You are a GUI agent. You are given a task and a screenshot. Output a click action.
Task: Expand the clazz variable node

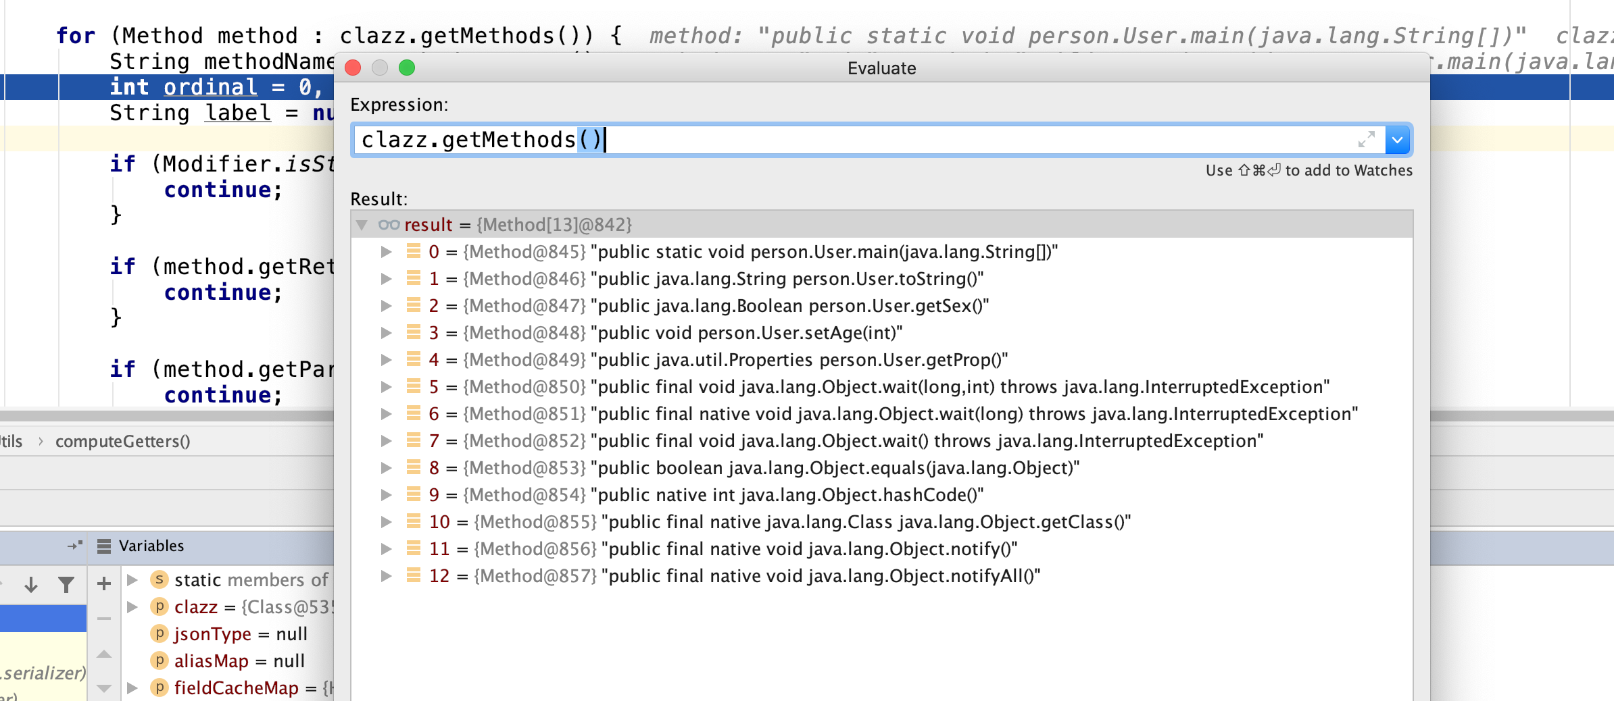click(133, 607)
